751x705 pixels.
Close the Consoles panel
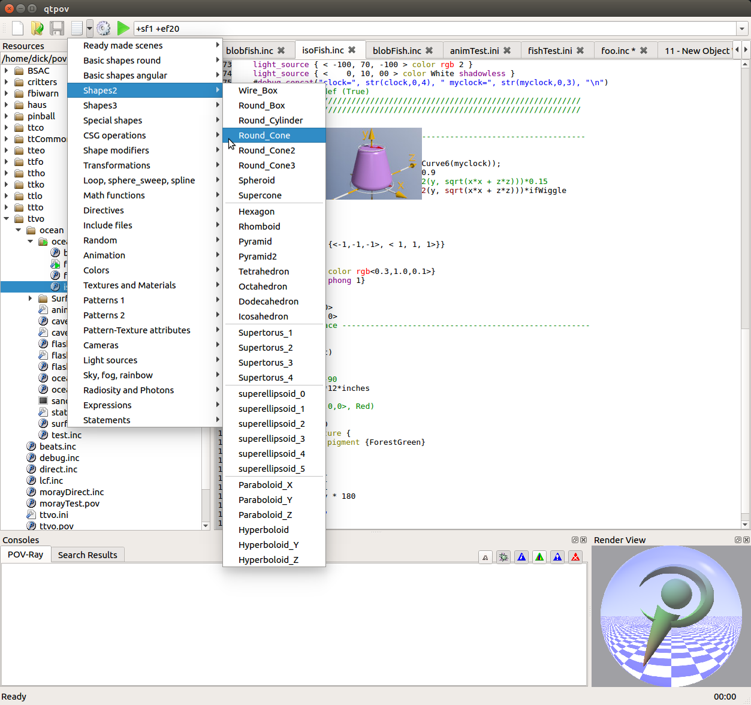click(x=583, y=540)
